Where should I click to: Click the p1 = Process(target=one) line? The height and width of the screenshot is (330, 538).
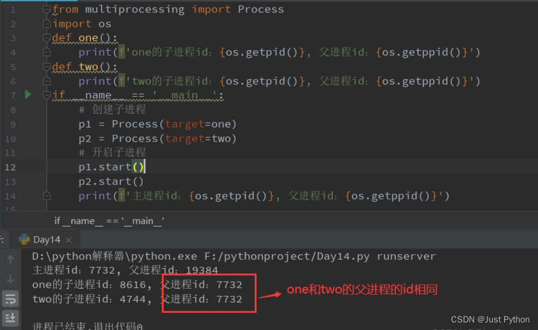[x=158, y=124]
